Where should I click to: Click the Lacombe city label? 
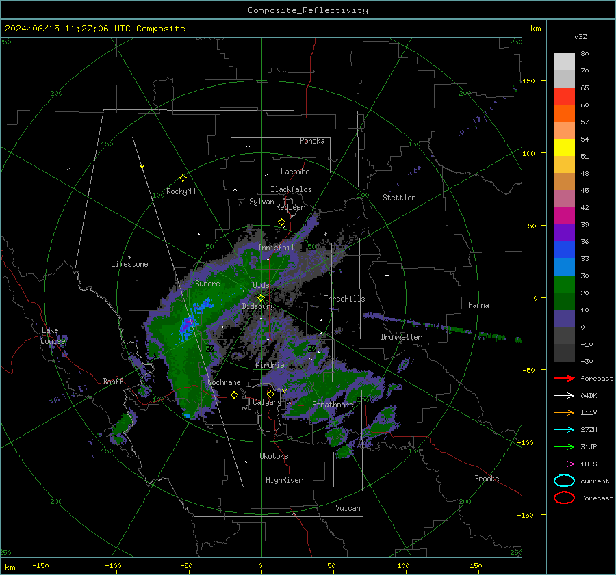click(295, 172)
